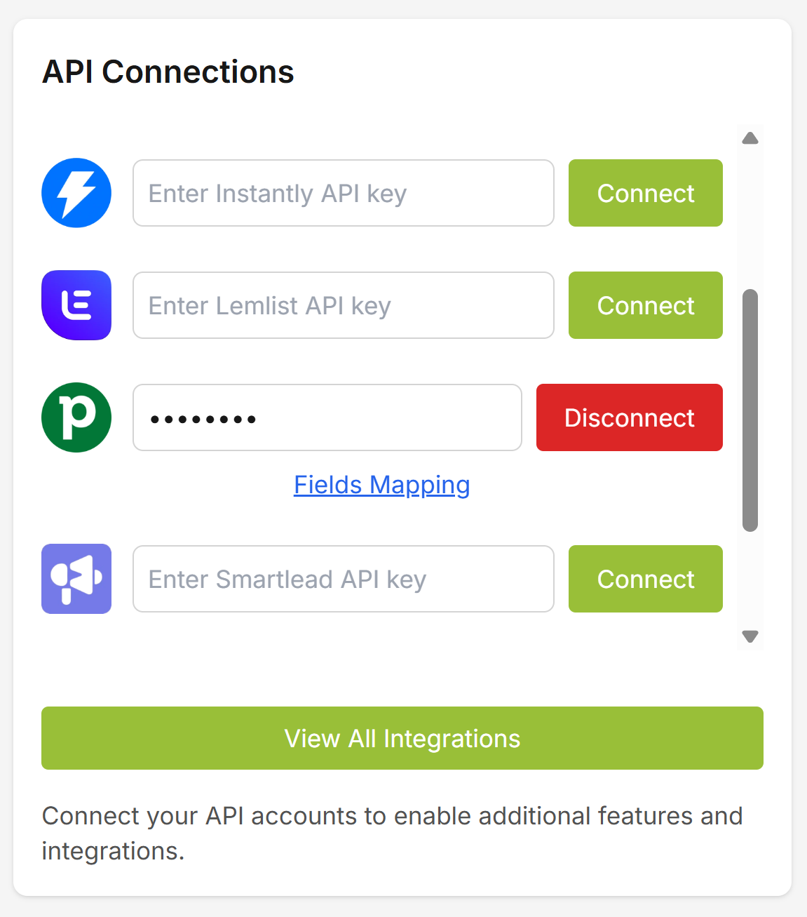
Task: Connect the Smartlead integration
Action: pos(645,579)
